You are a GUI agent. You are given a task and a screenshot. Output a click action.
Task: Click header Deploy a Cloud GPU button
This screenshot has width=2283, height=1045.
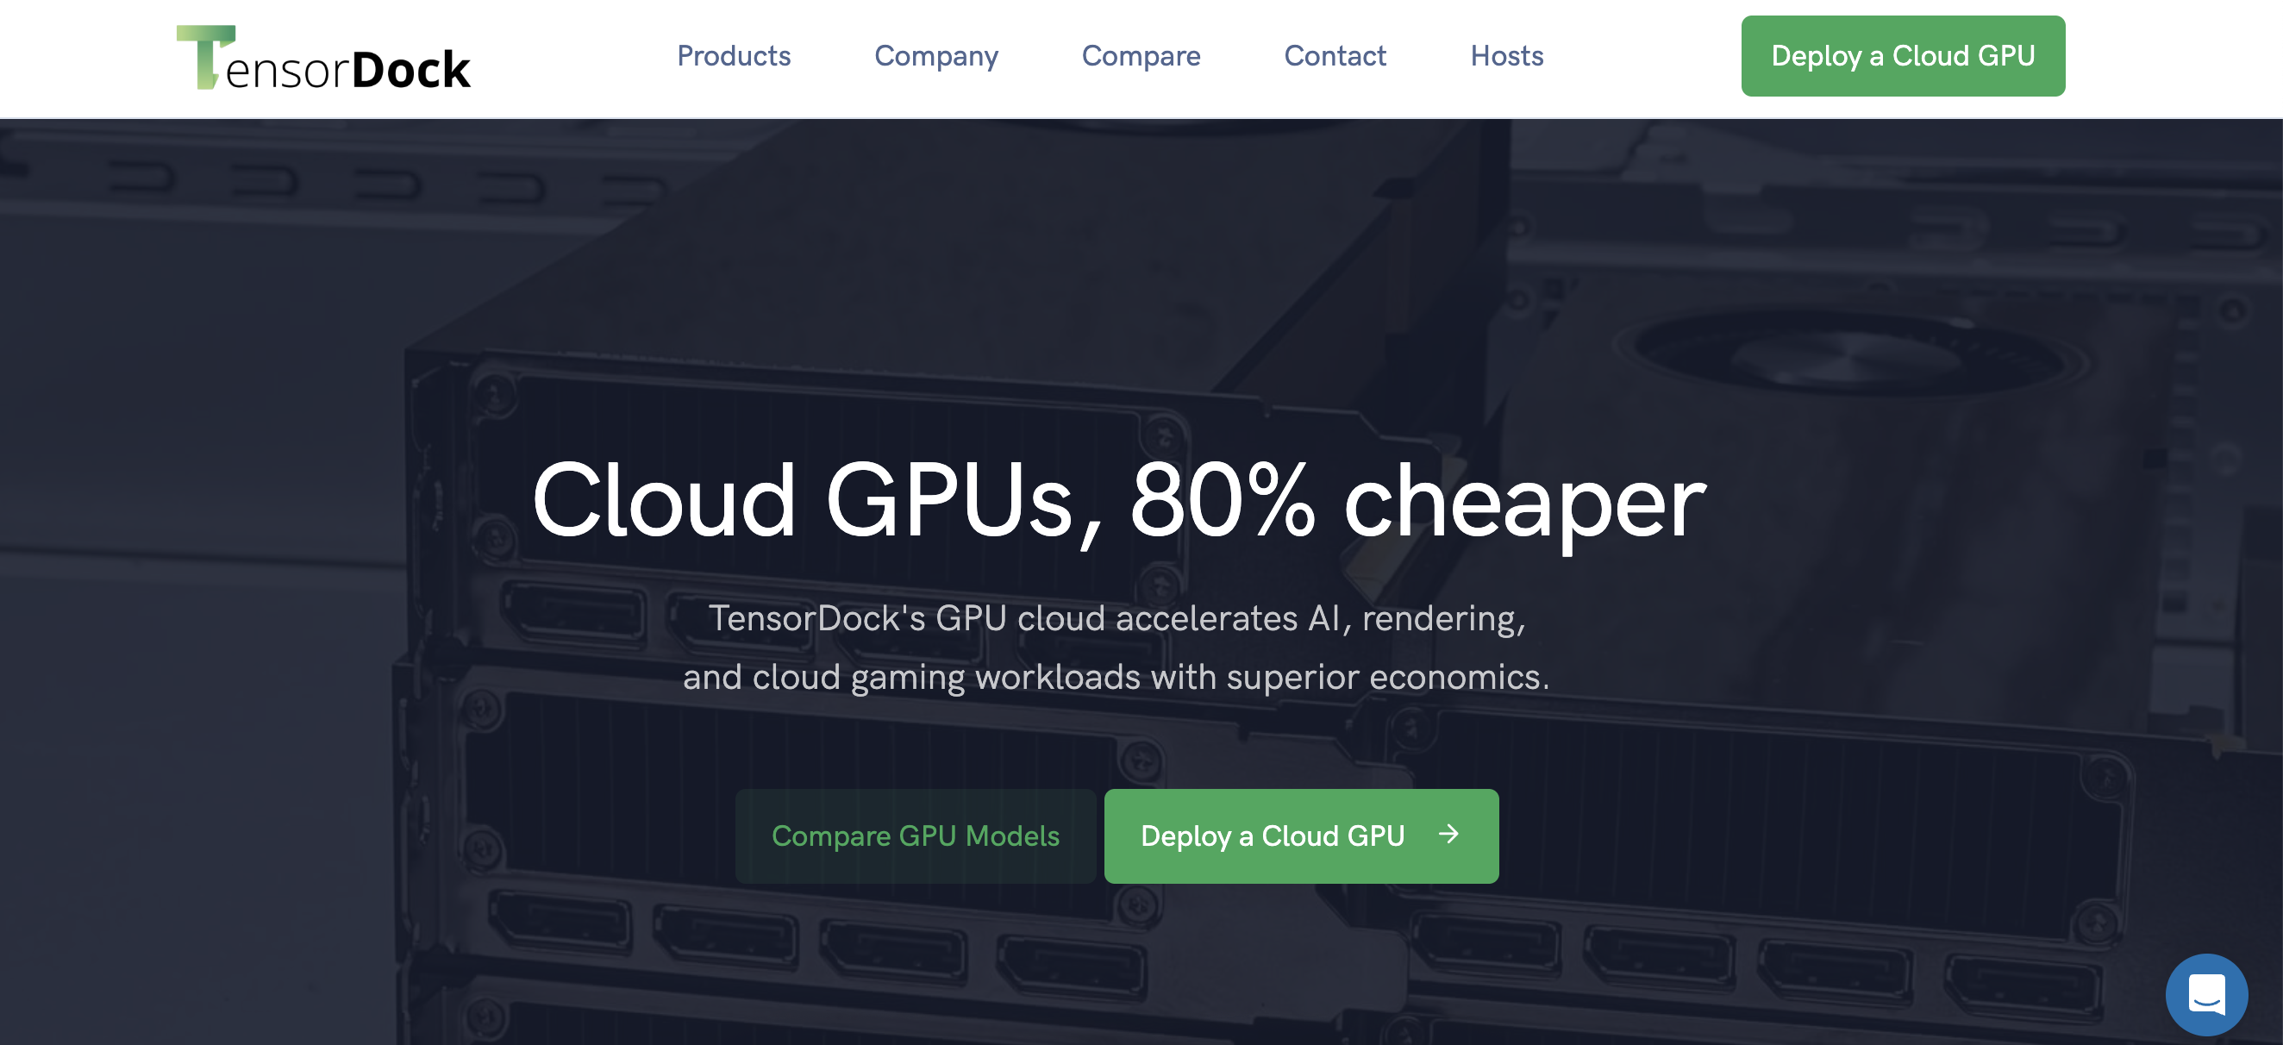1902,56
